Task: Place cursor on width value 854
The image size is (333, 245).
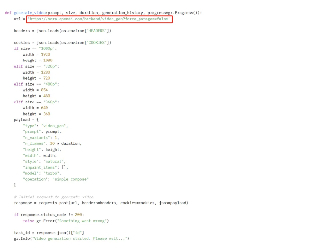Action: tap(44, 90)
